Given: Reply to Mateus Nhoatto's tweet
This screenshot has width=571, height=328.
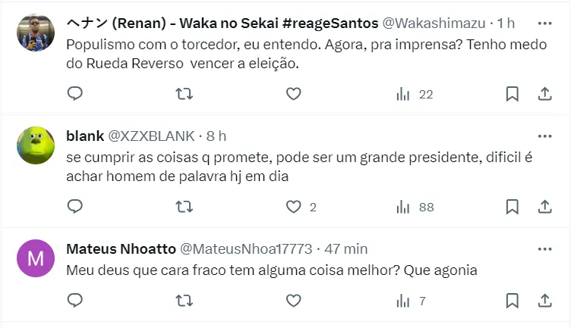Looking at the screenshot, I should click(x=74, y=301).
